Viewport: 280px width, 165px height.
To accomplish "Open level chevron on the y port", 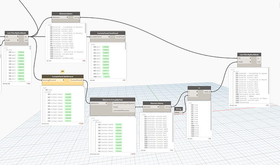I will coord(197,95).
